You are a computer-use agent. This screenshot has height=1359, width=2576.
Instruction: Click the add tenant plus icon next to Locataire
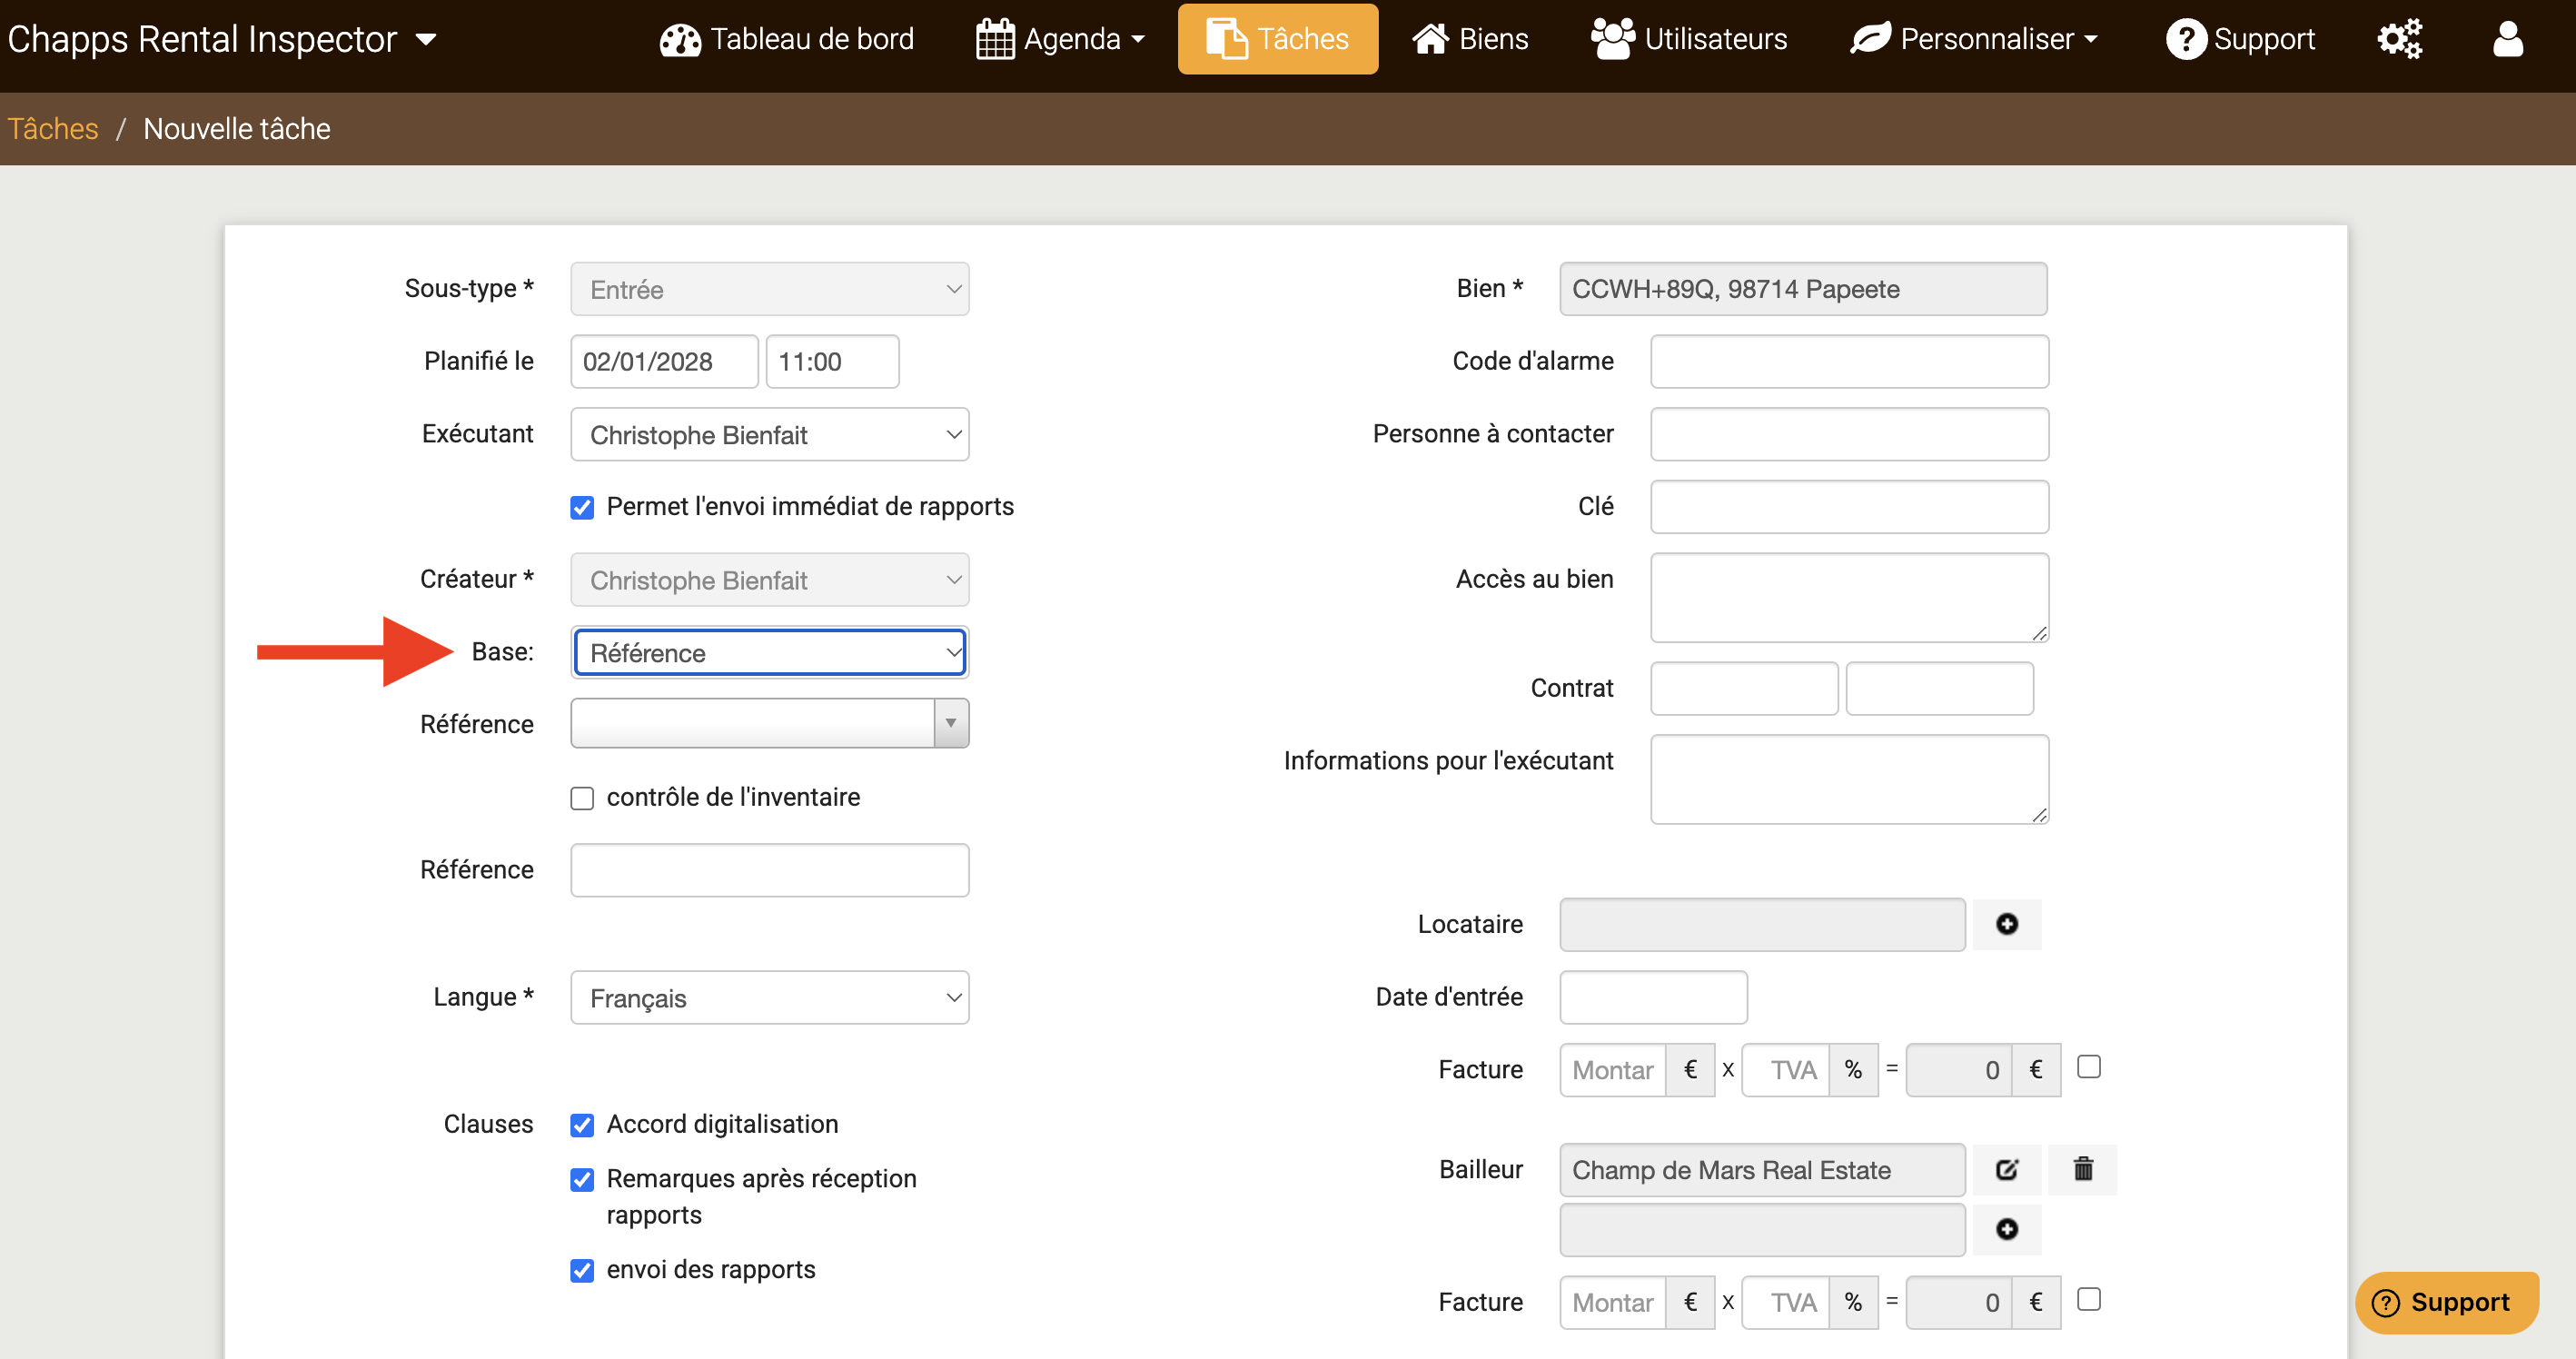tap(2006, 924)
